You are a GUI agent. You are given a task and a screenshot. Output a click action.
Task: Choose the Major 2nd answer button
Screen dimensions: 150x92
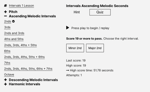click(x=95, y=48)
